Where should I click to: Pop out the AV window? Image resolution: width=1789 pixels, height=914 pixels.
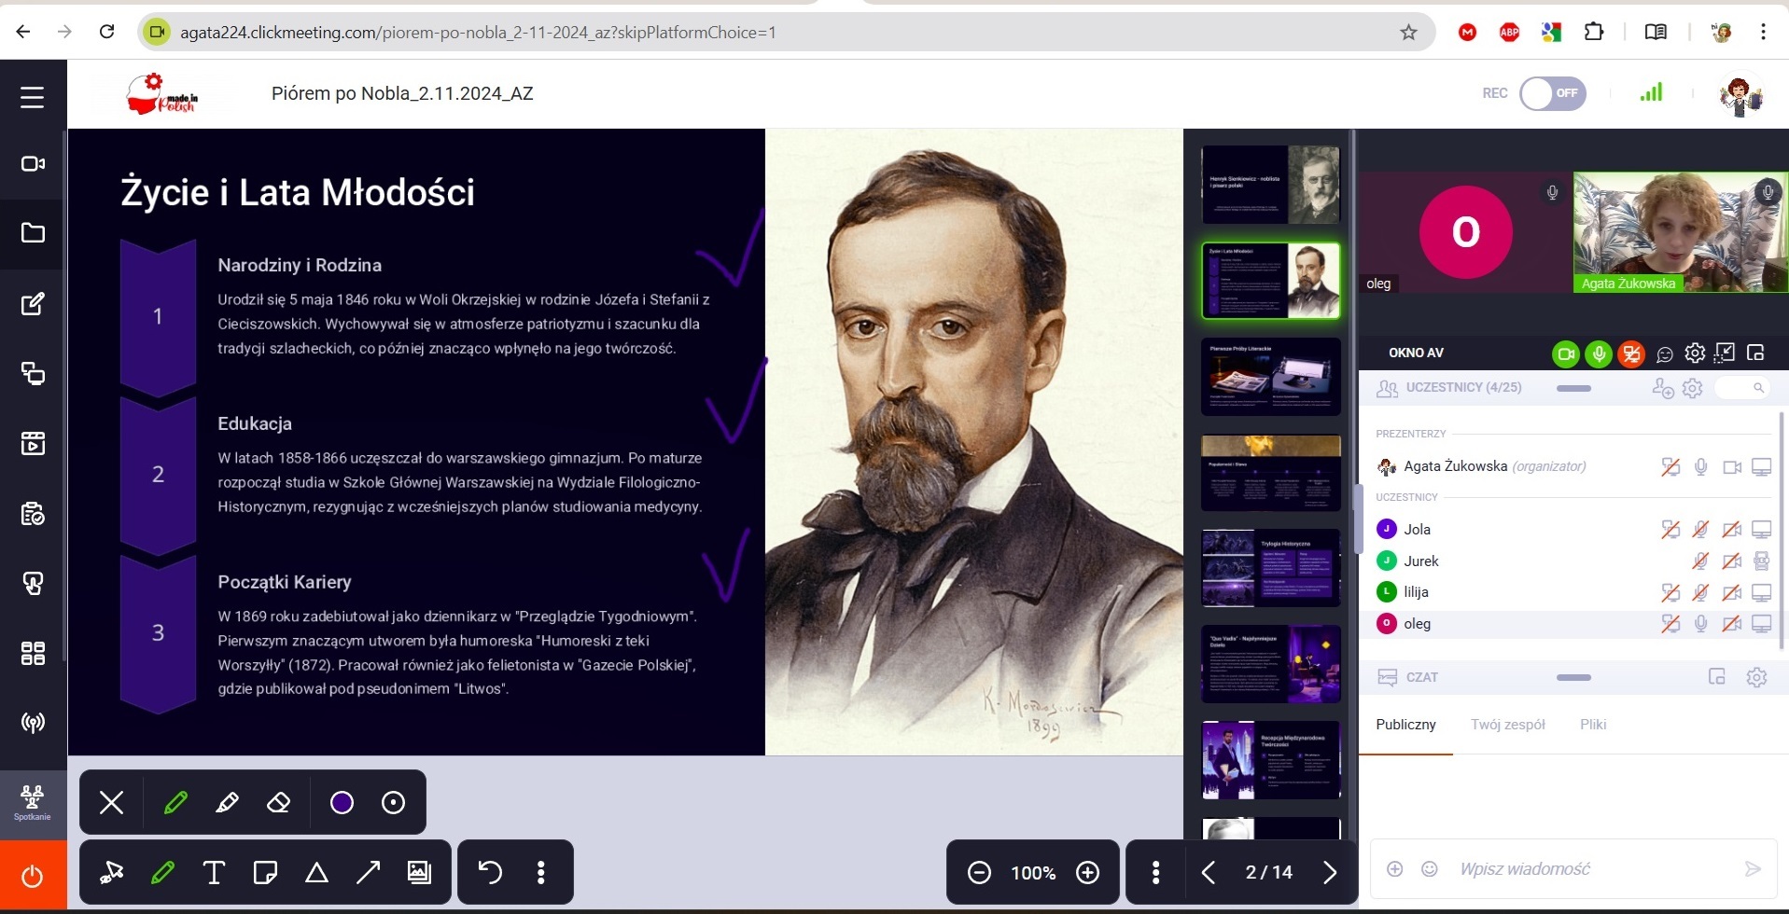point(1756,353)
